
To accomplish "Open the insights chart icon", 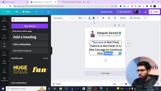I will pyautogui.click(x=145, y=12).
